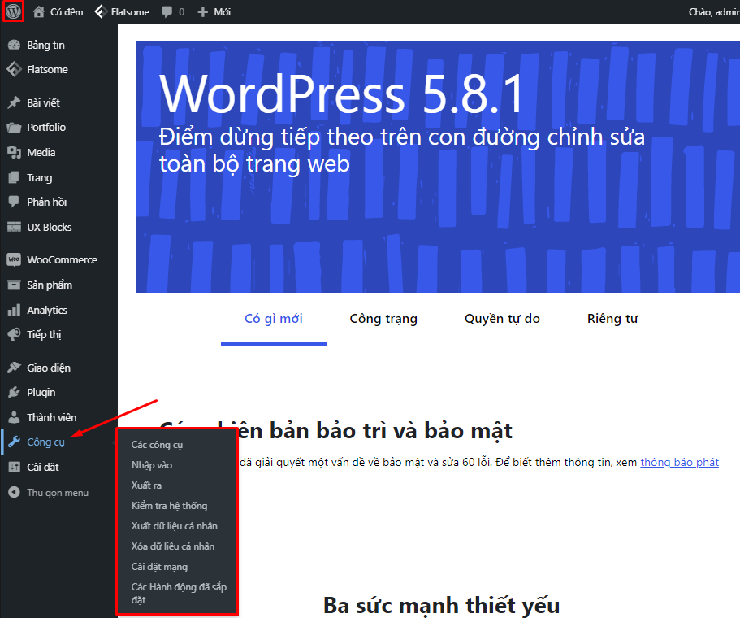Open the Chào, admin account menu
The image size is (740, 618).
pyautogui.click(x=714, y=12)
